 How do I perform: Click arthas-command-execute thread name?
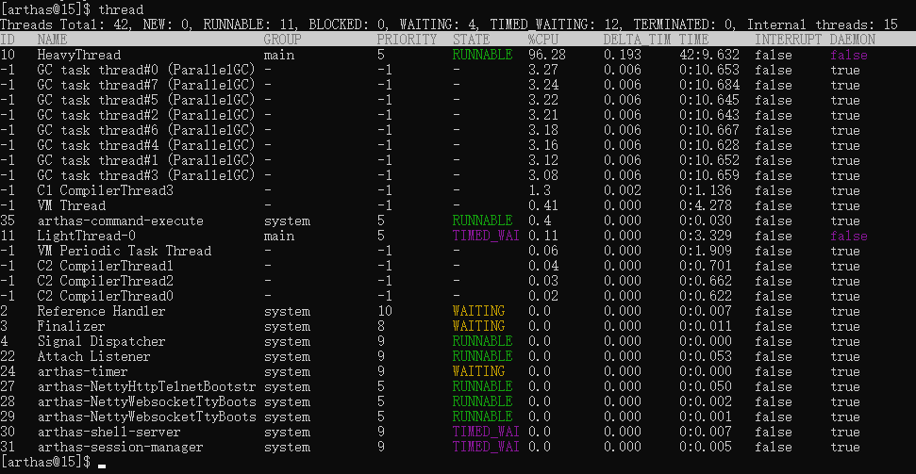[121, 221]
